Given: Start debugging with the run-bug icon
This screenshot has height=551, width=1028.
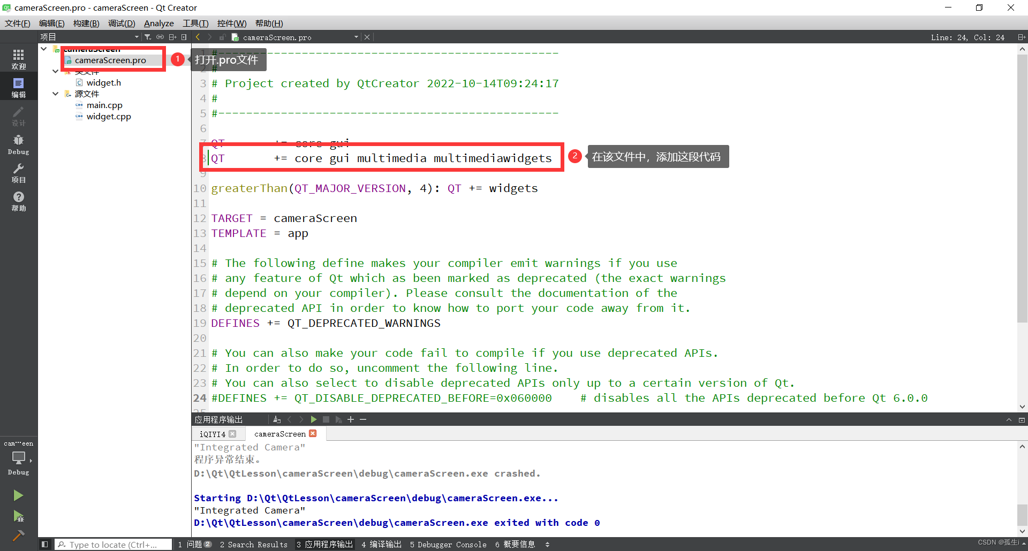Looking at the screenshot, I should point(18,516).
